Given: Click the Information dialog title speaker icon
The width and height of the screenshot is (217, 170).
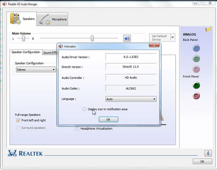Looking at the screenshot, I should [x=61, y=46].
